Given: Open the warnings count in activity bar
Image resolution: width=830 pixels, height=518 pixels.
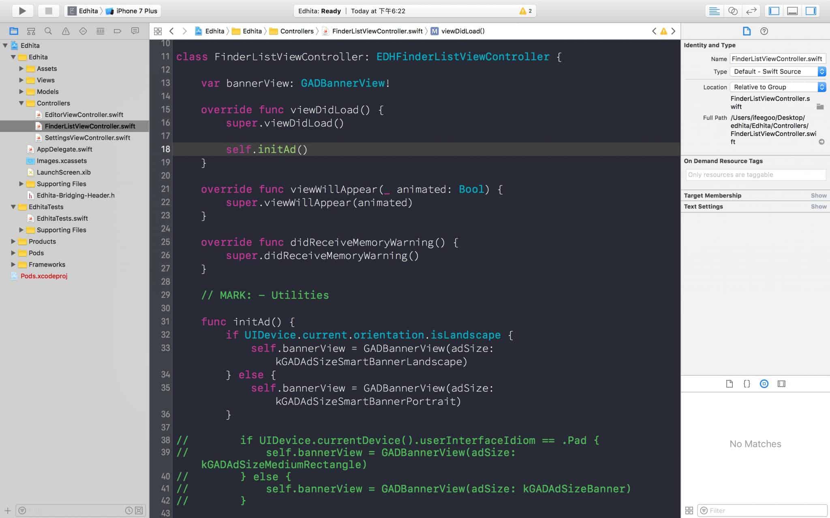Looking at the screenshot, I should point(526,11).
